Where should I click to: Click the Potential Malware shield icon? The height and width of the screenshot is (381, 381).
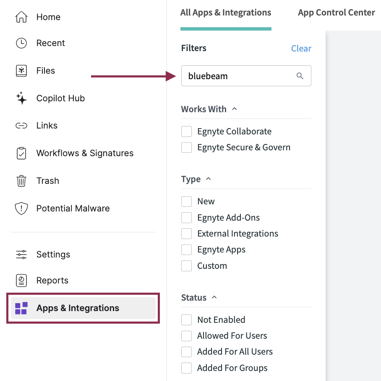click(21, 208)
